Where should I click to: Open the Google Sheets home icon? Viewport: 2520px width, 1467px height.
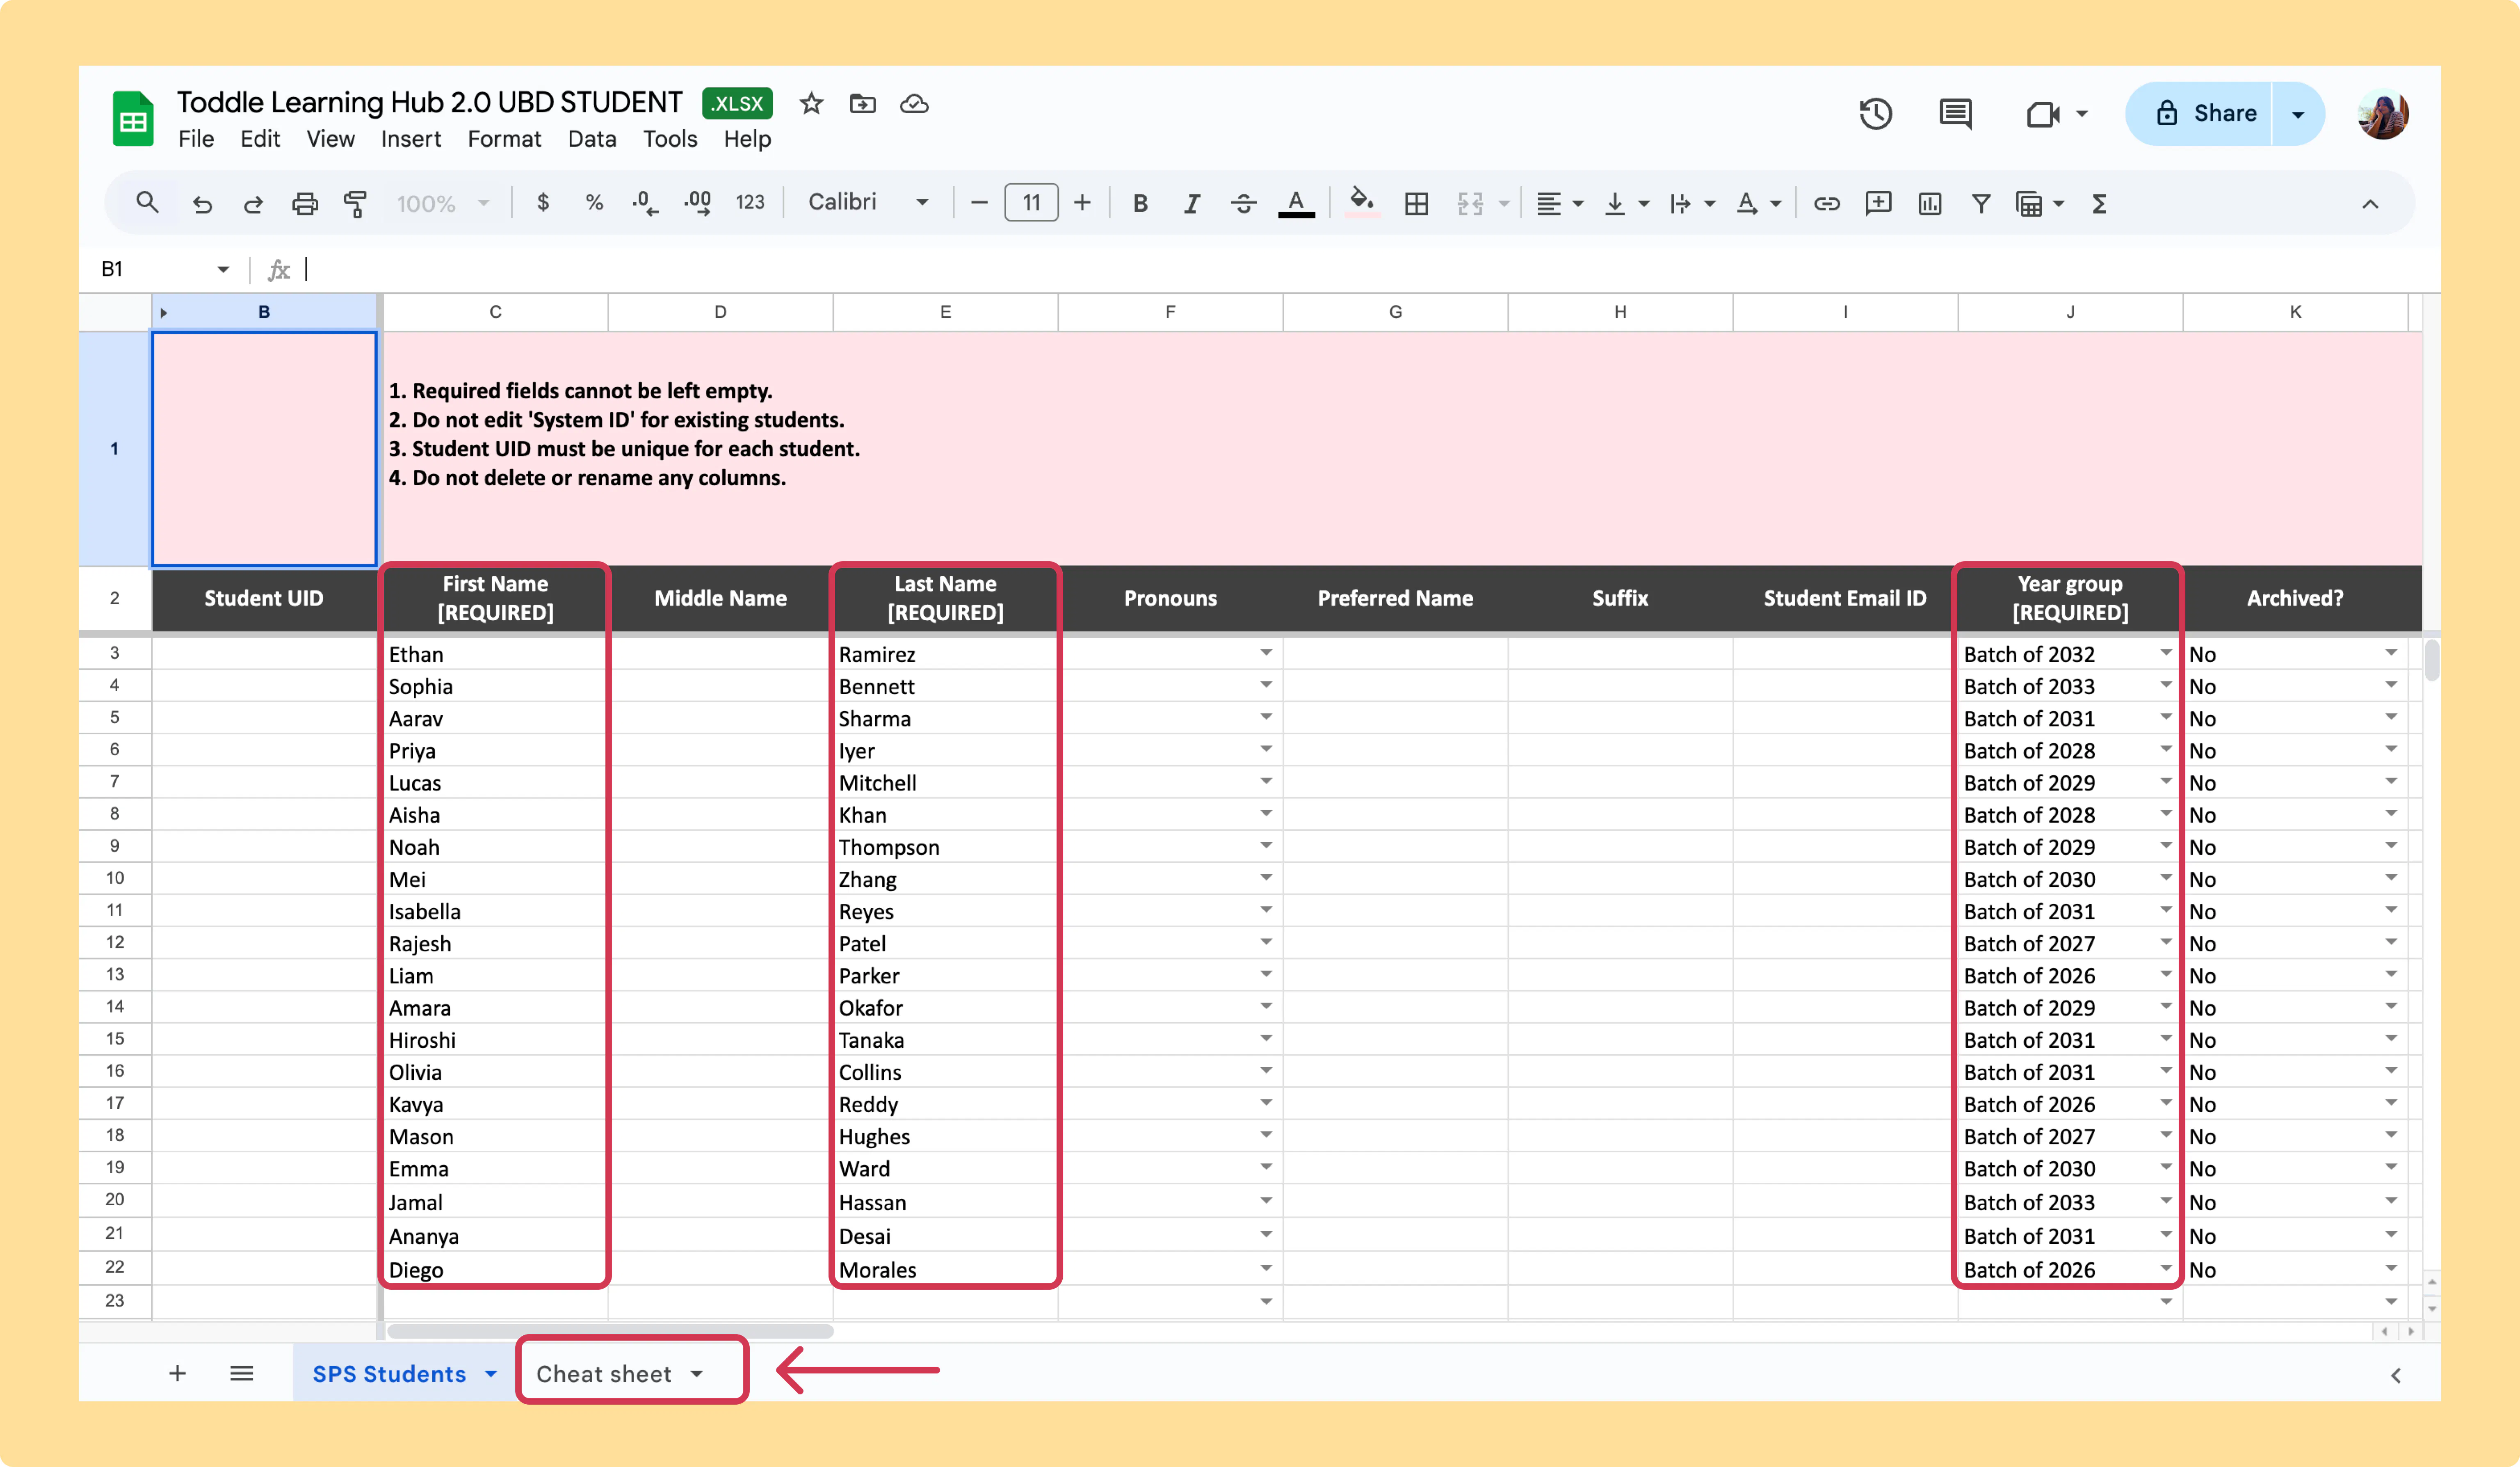pos(133,119)
